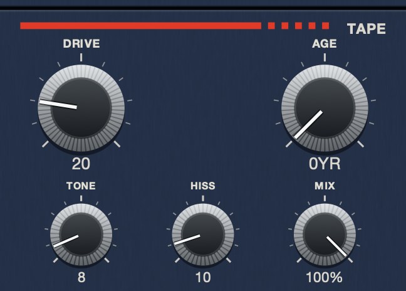This screenshot has width=406, height=291.
Task: Click the Mix knob
Action: point(325,235)
